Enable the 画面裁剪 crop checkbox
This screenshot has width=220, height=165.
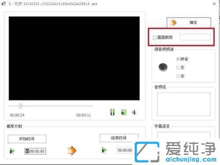tap(154, 37)
